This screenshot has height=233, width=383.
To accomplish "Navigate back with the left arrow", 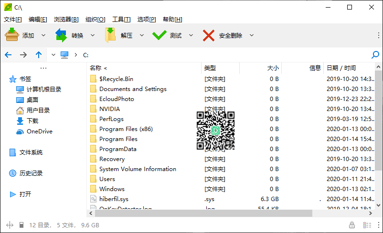I will (8, 55).
